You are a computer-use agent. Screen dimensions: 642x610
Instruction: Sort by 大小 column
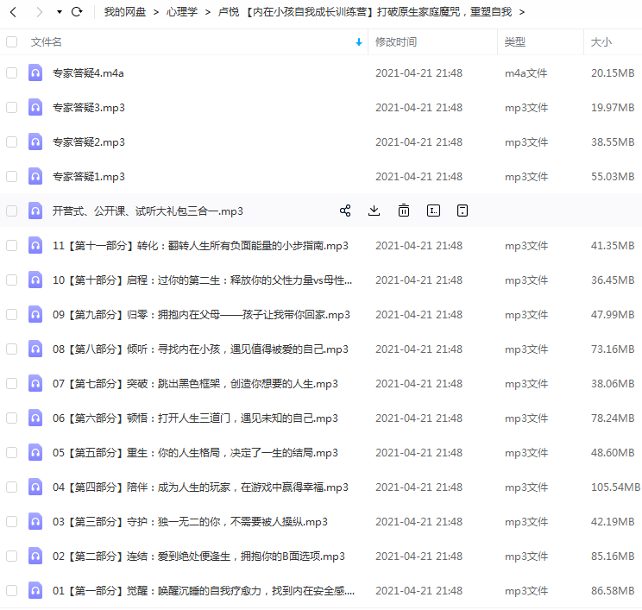pyautogui.click(x=601, y=41)
